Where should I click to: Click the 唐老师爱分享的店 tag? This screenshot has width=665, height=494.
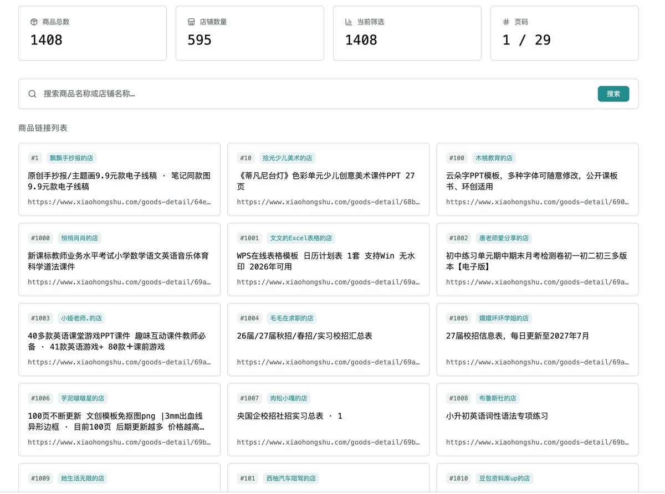click(504, 238)
